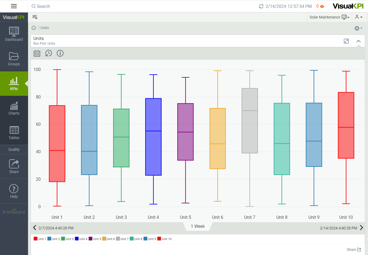Toggle Unit 1 series in legend
This screenshot has height=255, width=368.
40,239
